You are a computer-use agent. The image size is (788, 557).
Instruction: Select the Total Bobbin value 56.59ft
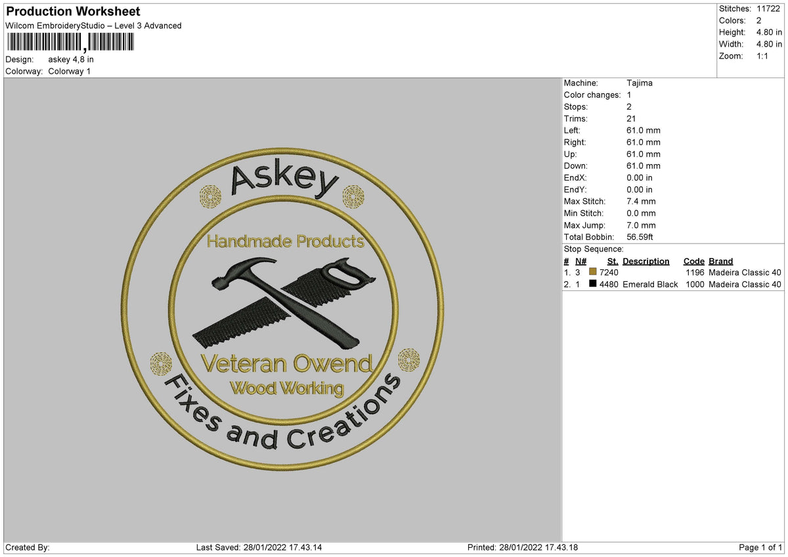640,237
